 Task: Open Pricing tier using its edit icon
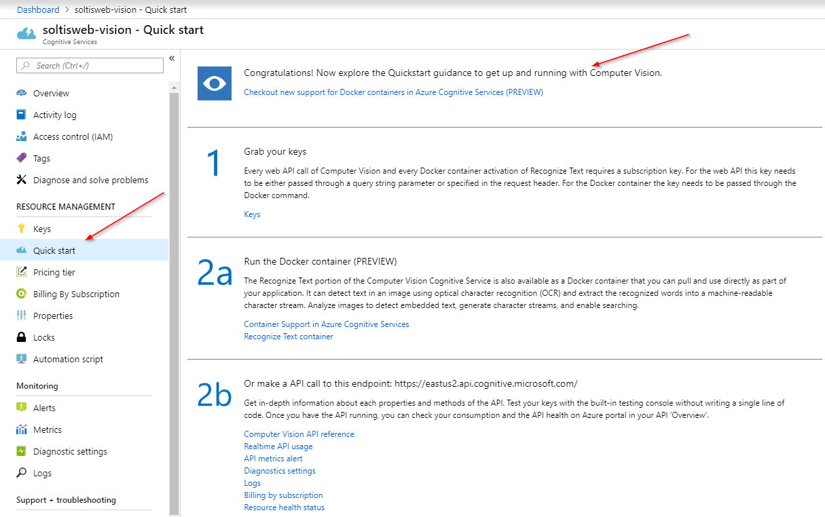(x=21, y=272)
